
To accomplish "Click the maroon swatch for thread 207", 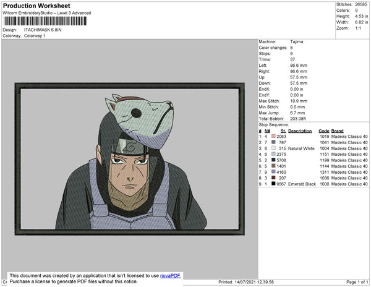I will (x=273, y=178).
